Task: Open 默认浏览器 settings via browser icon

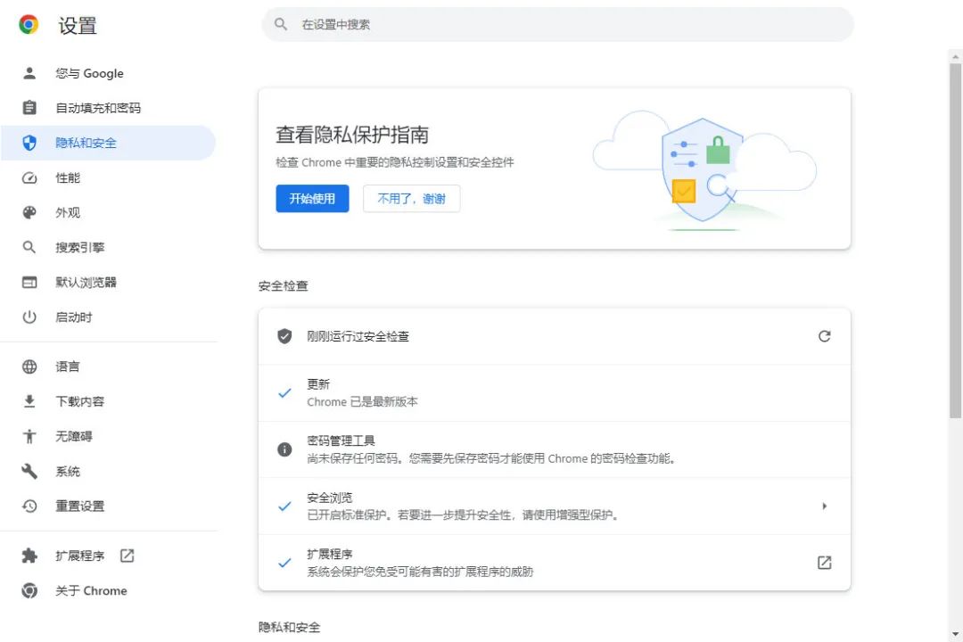Action: [29, 282]
